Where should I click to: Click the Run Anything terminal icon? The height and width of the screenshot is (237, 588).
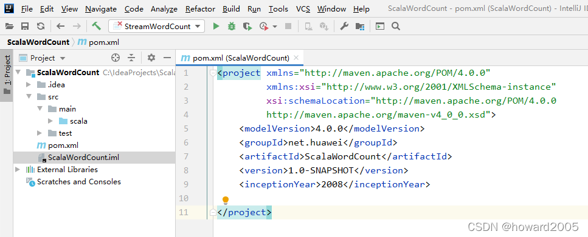pos(380,26)
